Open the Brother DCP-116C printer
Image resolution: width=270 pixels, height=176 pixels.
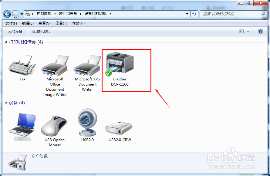point(120,64)
